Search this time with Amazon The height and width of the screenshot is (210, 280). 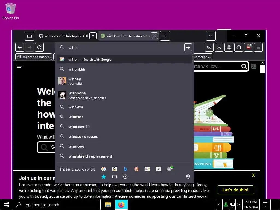(x=115, y=169)
